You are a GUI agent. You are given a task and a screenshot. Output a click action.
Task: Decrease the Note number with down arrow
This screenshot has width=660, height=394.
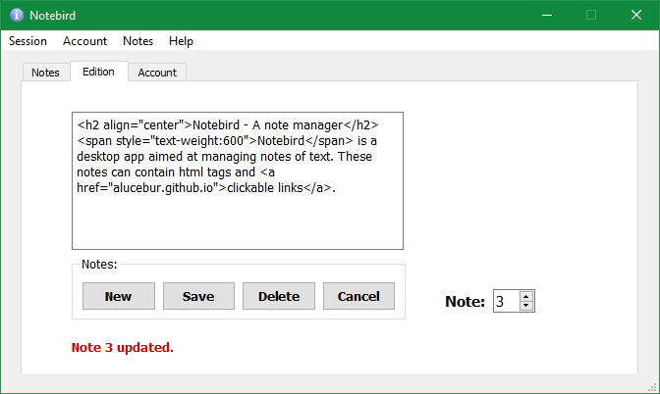coord(525,306)
